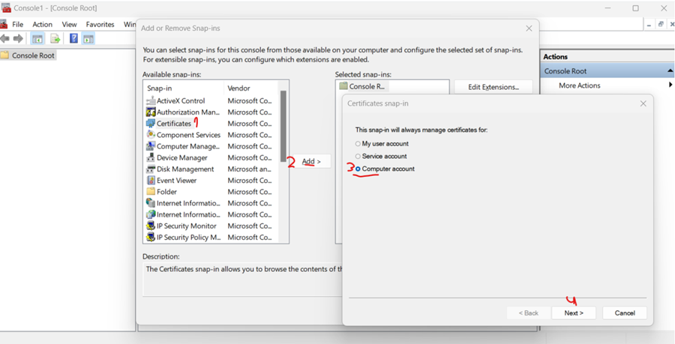
Task: Click the Show/Hide Console Tree icon
Action: tap(37, 39)
